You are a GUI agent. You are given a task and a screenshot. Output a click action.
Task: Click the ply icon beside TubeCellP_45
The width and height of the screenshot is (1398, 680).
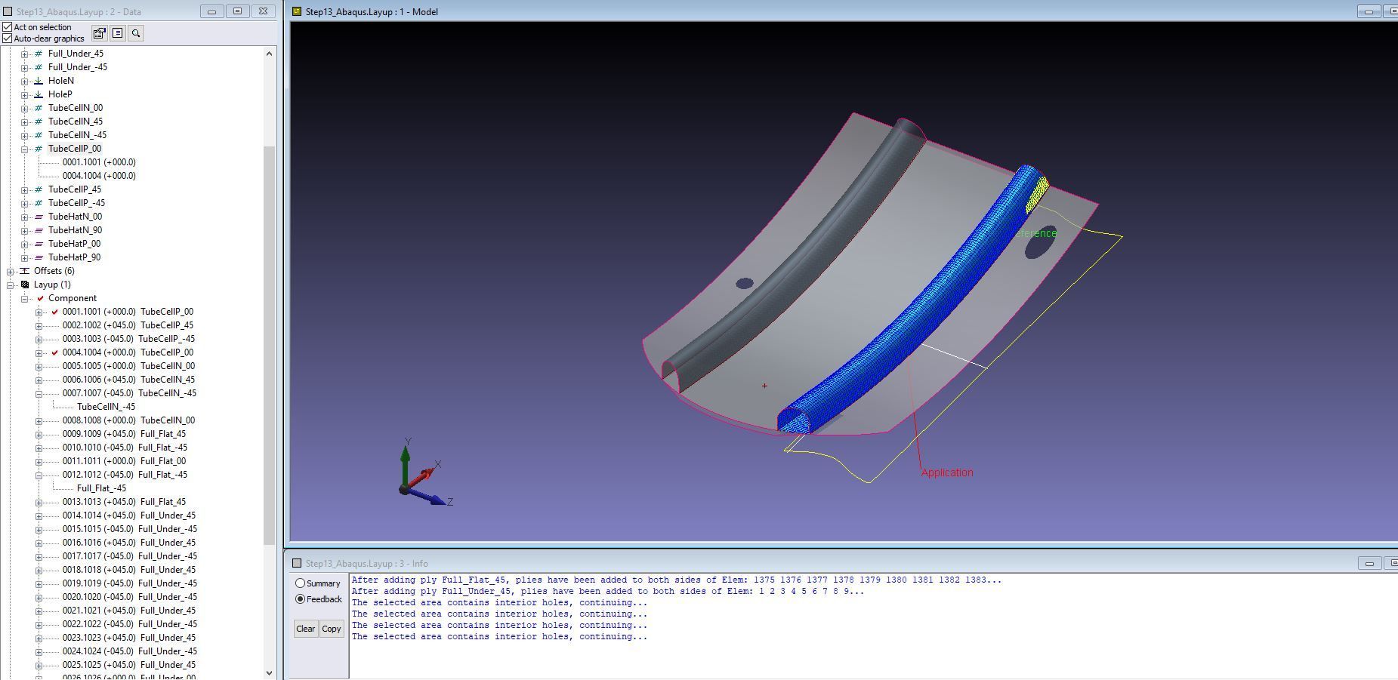(x=39, y=189)
